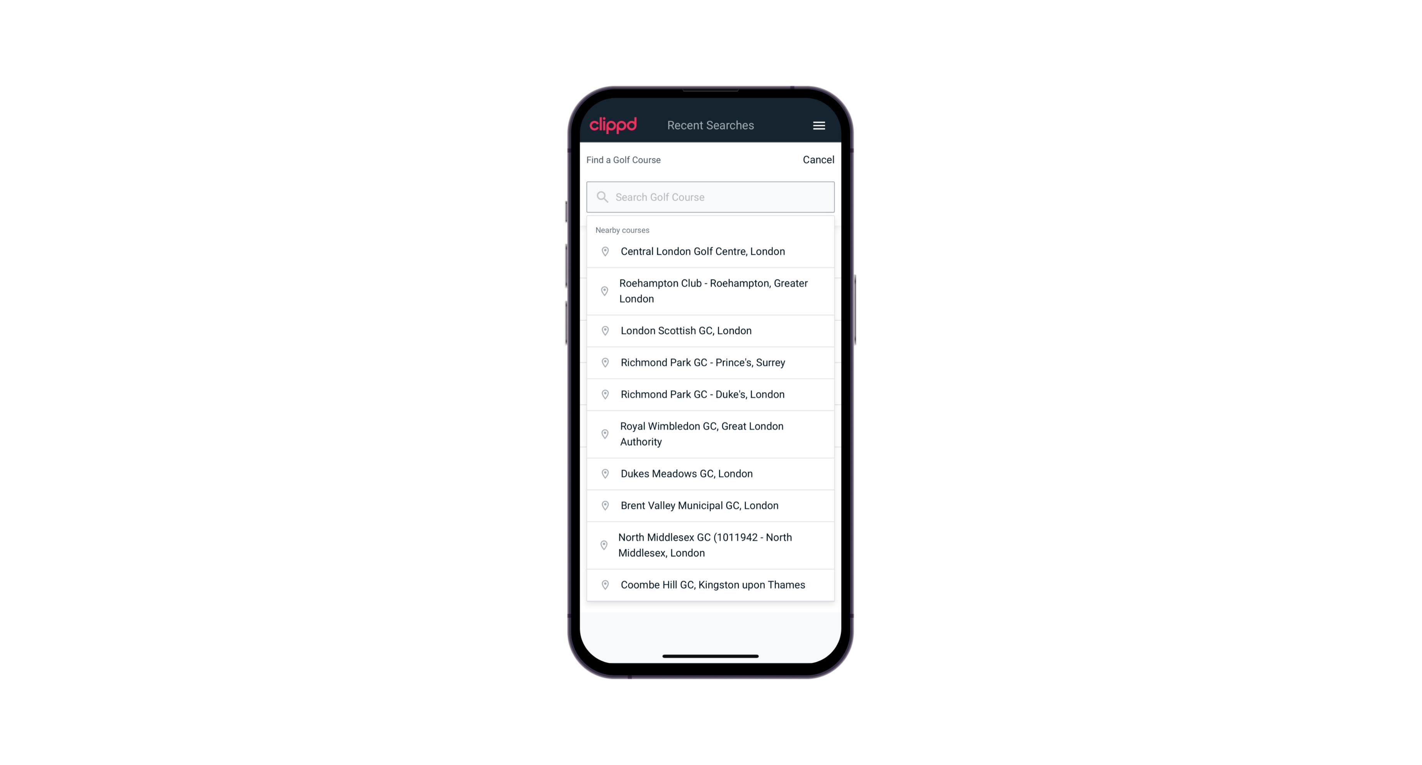The width and height of the screenshot is (1422, 765).
Task: Select Brent Valley Municipal GC London
Action: (711, 505)
